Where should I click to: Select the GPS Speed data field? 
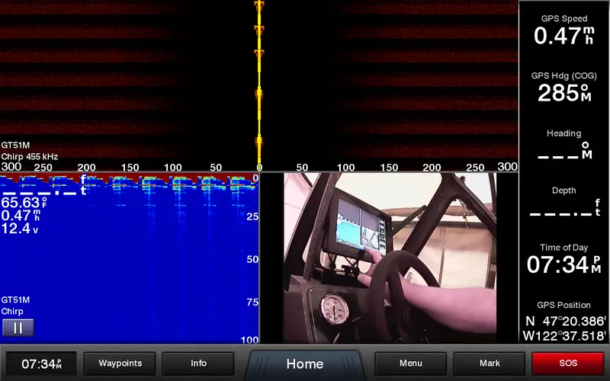(564, 30)
